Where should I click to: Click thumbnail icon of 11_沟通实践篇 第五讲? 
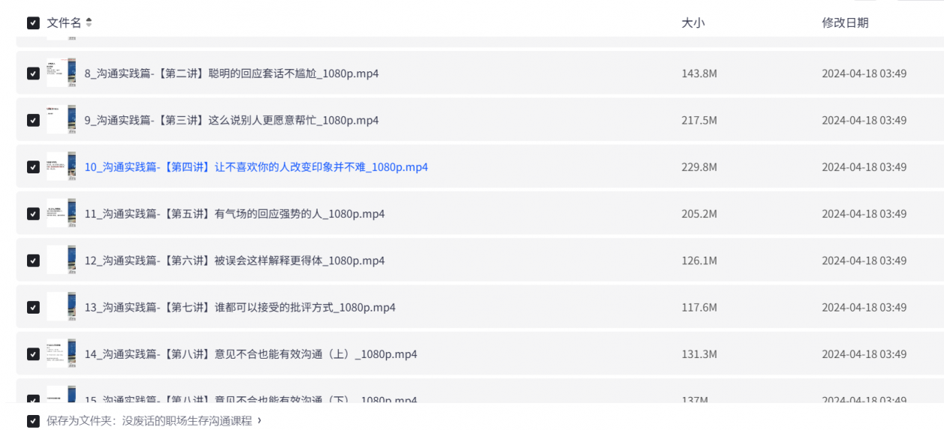click(61, 214)
